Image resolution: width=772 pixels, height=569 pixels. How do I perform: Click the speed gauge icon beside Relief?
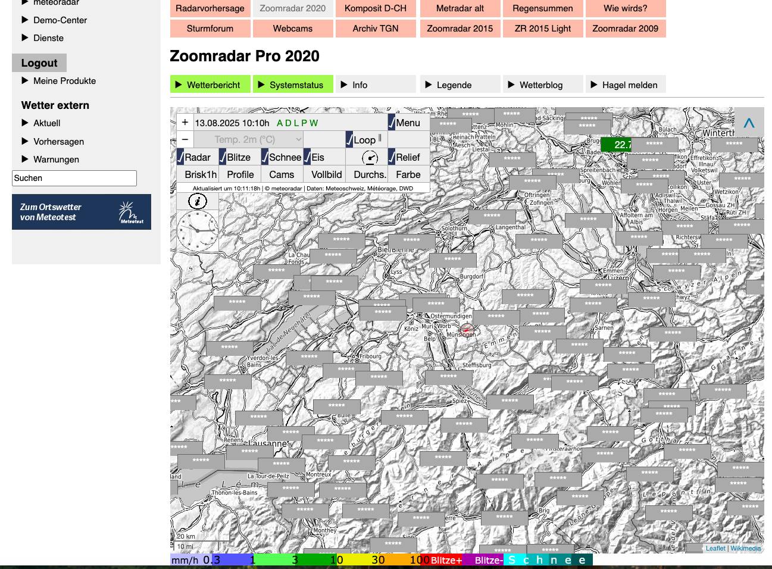(370, 158)
